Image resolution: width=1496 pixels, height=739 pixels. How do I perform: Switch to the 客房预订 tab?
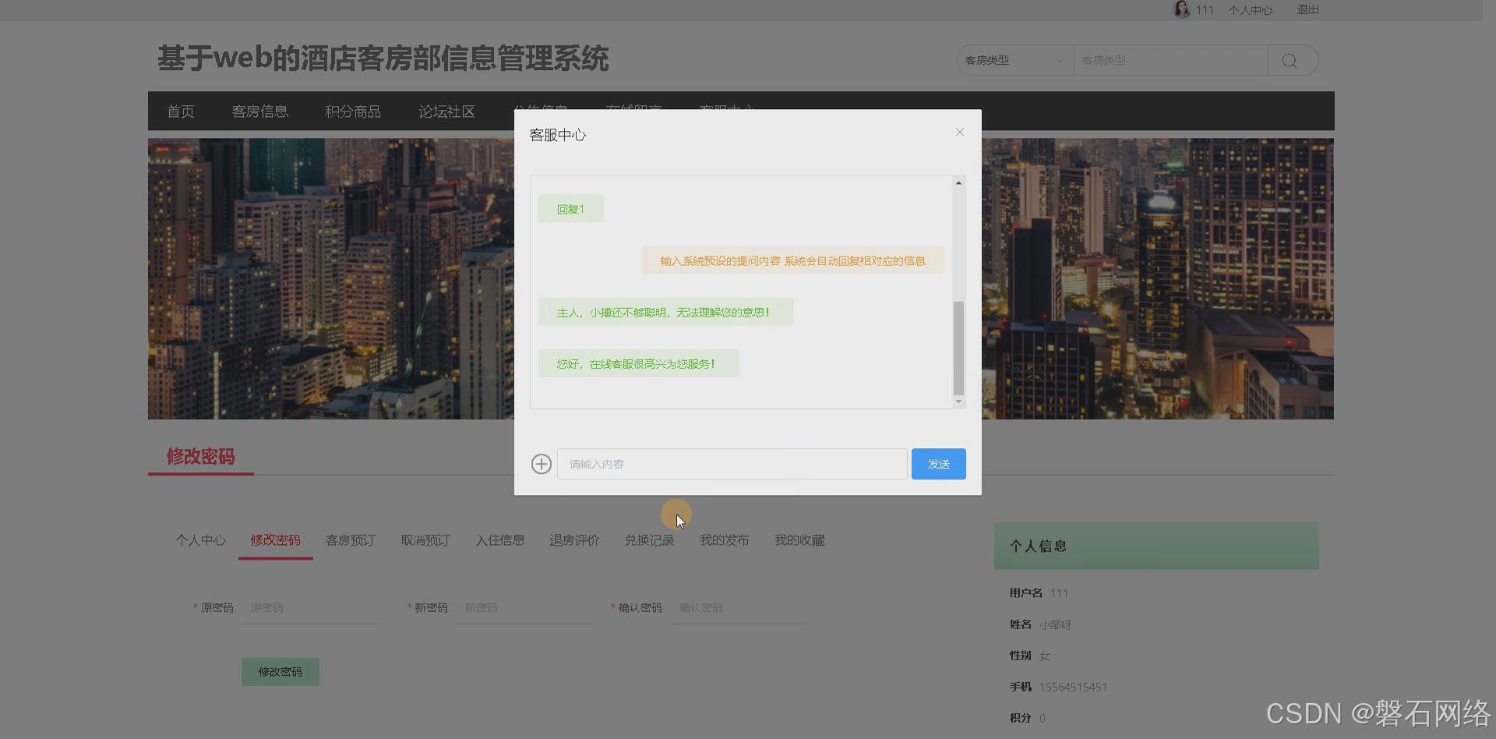tap(350, 539)
